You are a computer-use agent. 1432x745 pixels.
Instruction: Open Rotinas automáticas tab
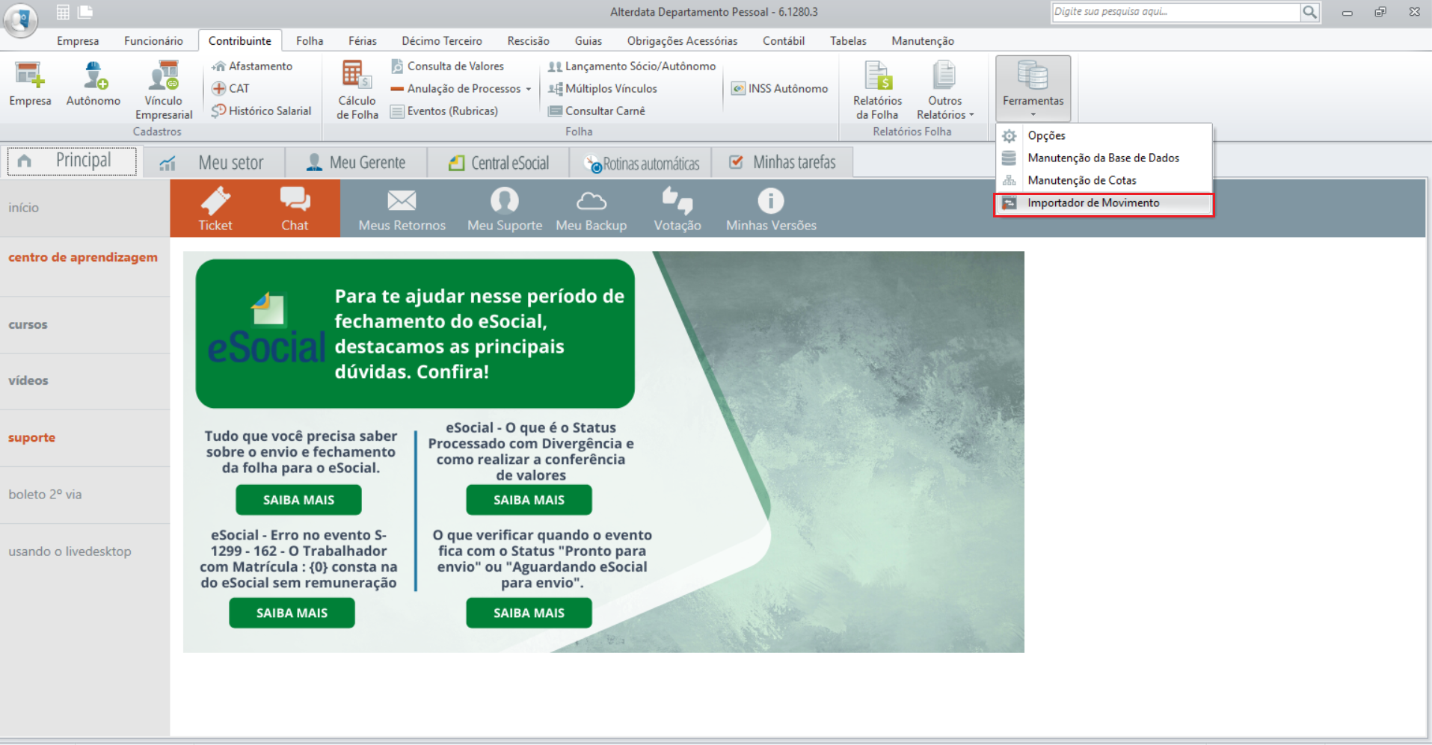click(641, 162)
